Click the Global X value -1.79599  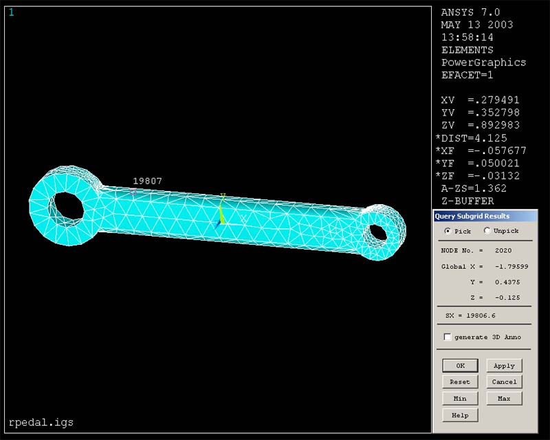[x=511, y=267]
